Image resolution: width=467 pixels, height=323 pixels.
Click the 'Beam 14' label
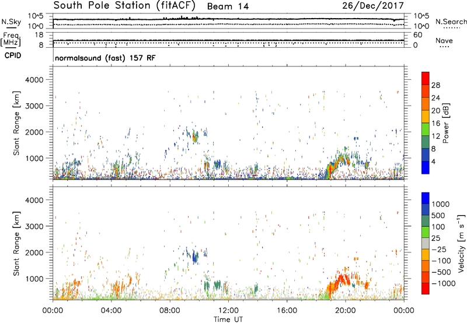228,6
